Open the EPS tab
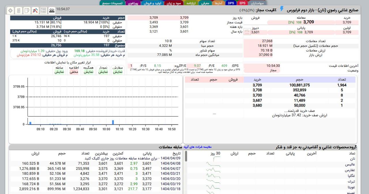369x194 pixels. coord(242,3)
